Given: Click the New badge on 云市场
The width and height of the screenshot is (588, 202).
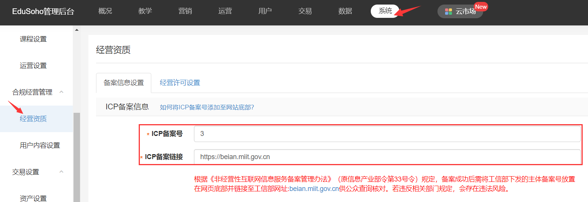Looking at the screenshot, I should (x=481, y=6).
